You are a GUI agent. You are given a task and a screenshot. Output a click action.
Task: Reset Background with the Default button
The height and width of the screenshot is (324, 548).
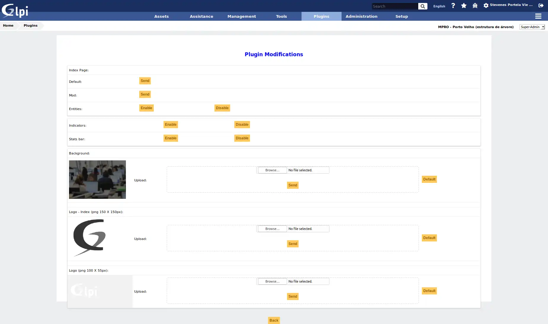coord(429,179)
